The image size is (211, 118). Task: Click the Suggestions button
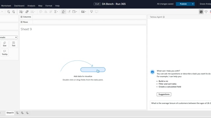tap(164, 94)
